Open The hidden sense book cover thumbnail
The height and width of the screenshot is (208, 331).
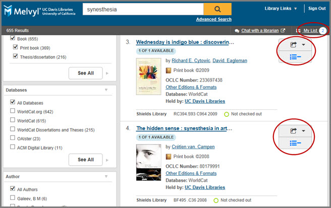click(148, 163)
